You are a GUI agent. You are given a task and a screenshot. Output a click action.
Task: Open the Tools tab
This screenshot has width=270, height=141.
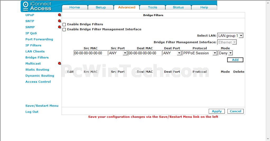152,7
